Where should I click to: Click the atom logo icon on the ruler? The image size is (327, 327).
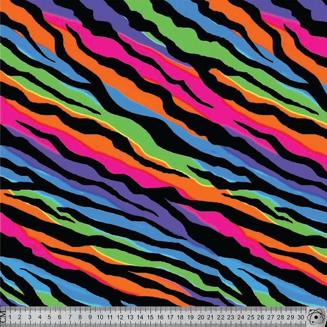pos(316,316)
